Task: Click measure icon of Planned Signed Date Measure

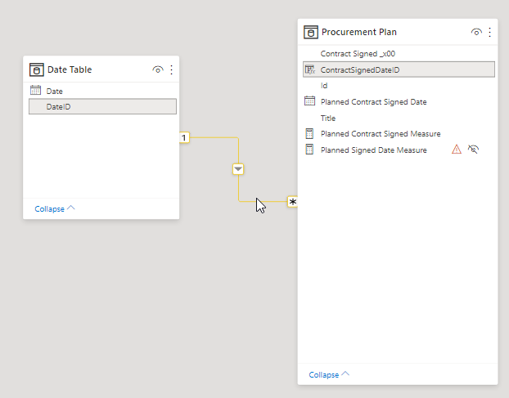Action: pyautogui.click(x=309, y=150)
